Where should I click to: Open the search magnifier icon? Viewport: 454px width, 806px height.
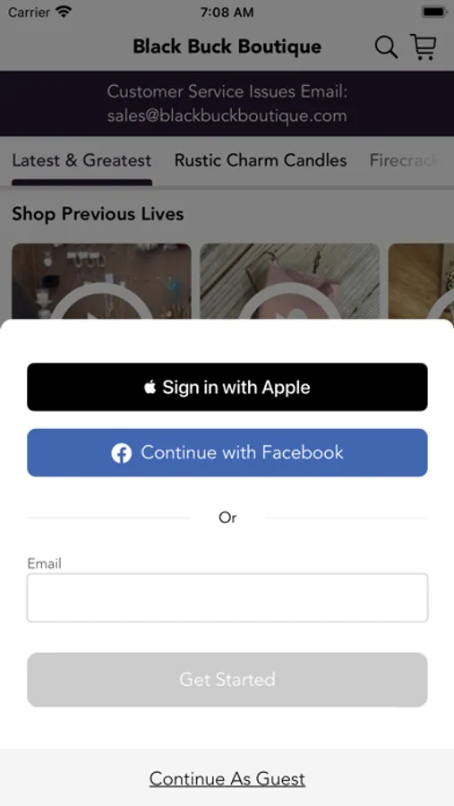[x=386, y=47]
